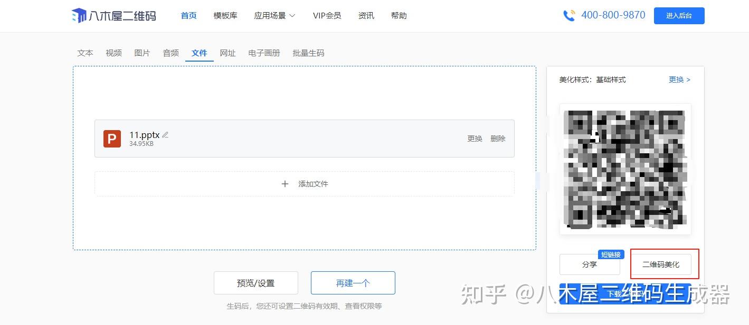Click the 分享 button

(x=590, y=264)
